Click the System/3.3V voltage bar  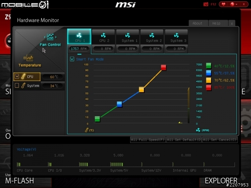tap(84, 164)
